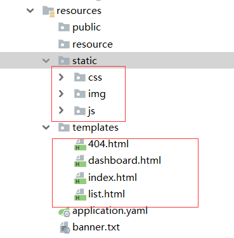Viewport: 234px width, 238px height.
Task: Select the templates folder label
Action: pos(95,128)
